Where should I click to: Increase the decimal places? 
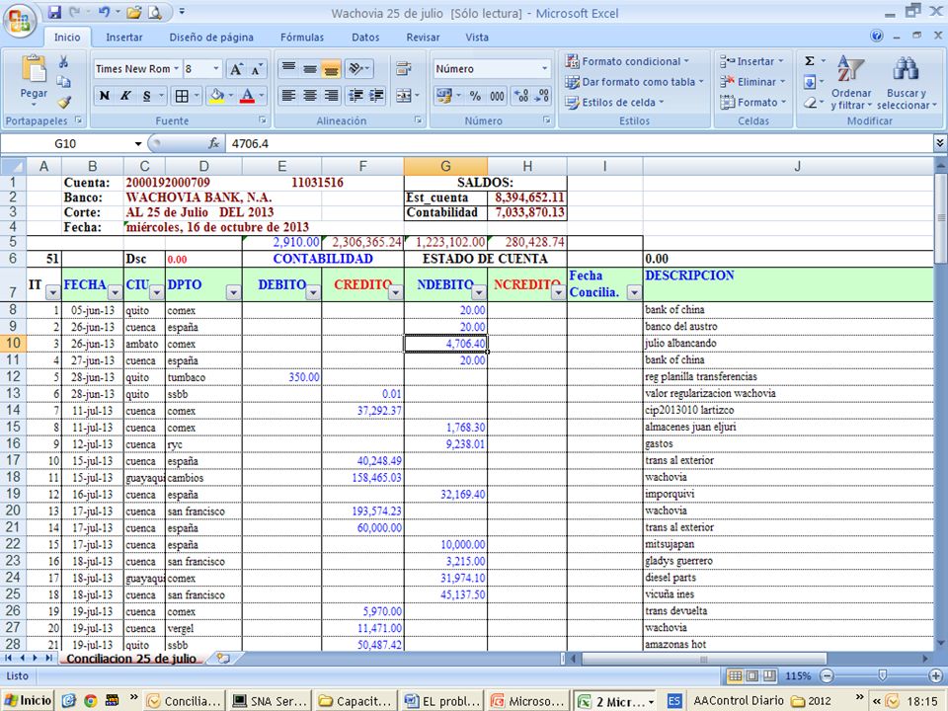pos(520,96)
